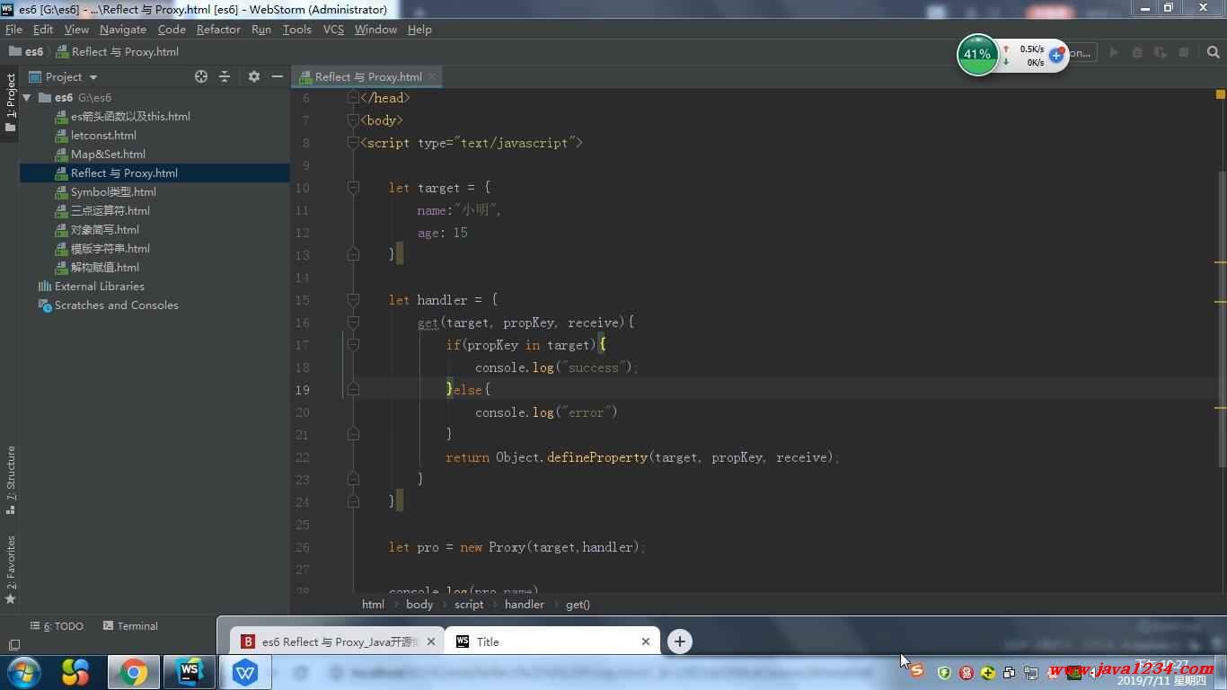
Task: Hide the Project panel with minus icon
Action: [278, 76]
